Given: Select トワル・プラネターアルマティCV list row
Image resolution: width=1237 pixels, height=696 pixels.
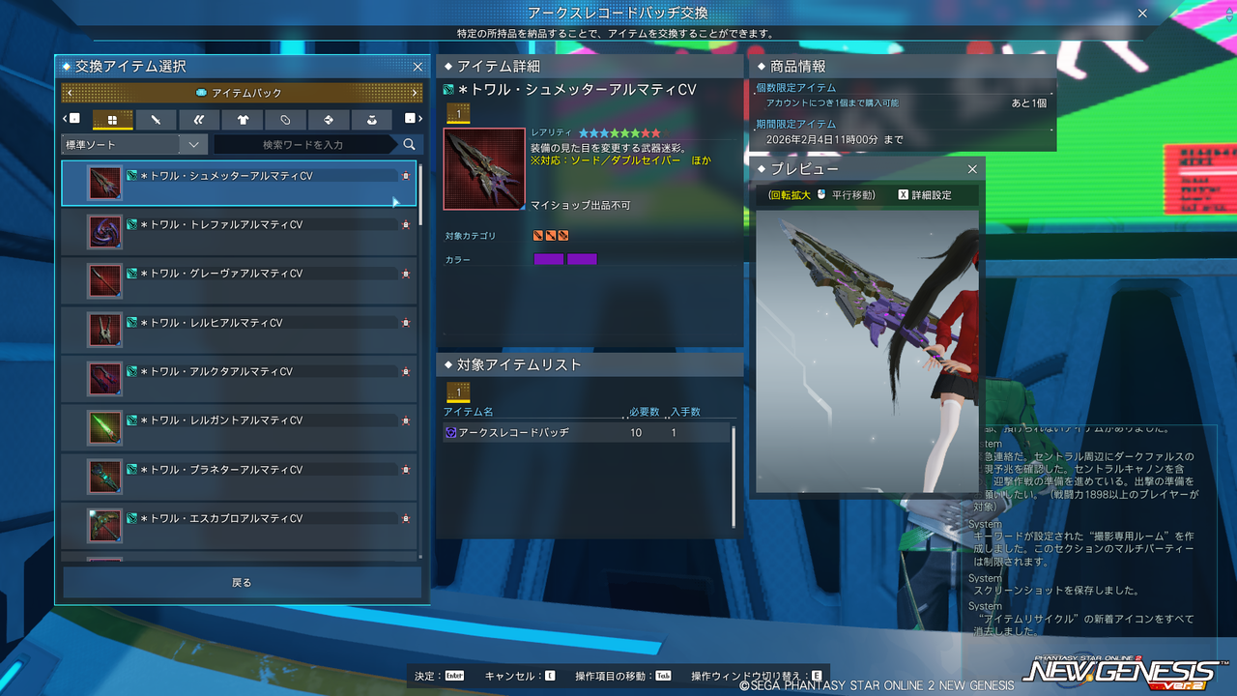Looking at the screenshot, I should click(x=239, y=478).
